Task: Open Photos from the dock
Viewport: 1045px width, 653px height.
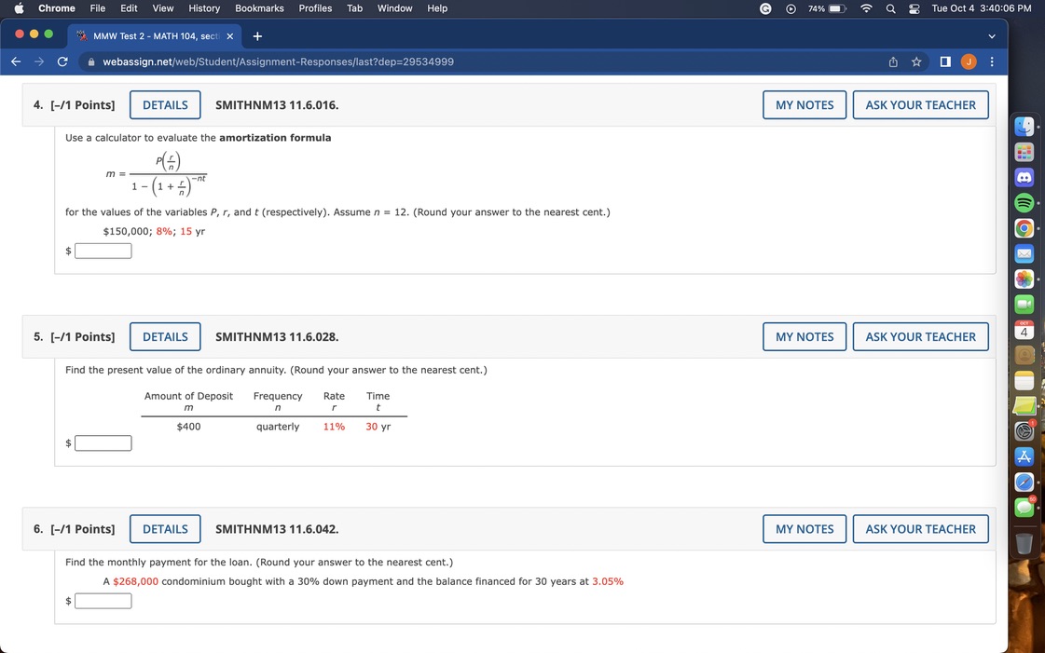Action: click(1024, 278)
